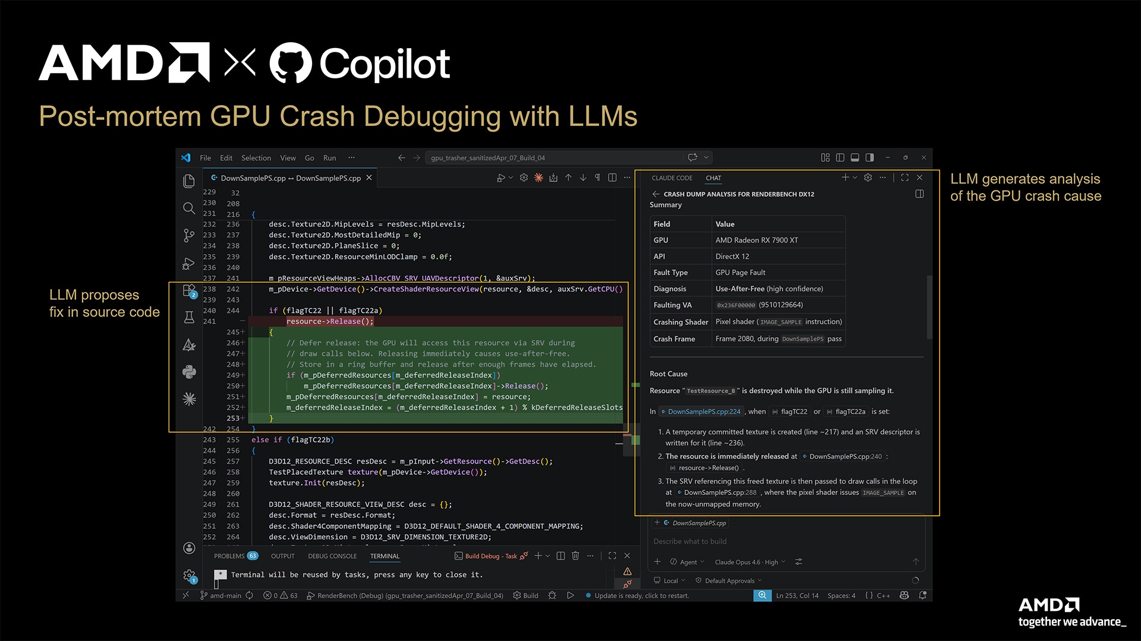
Task: Toggle the secondary sidebar visibility
Action: pyautogui.click(x=869, y=157)
